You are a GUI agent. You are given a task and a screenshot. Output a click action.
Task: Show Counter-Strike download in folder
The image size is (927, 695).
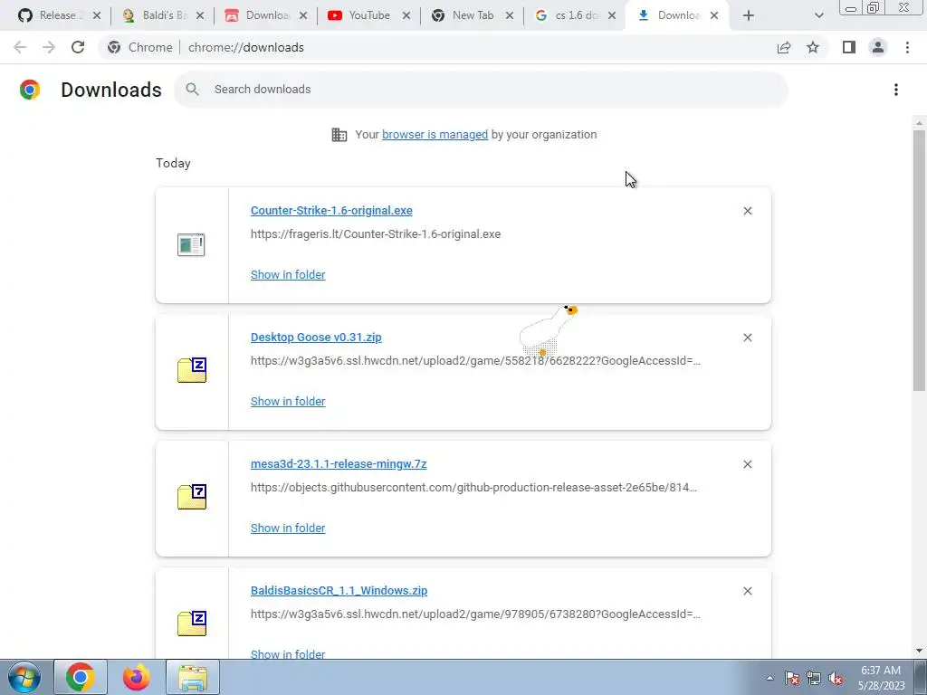coord(288,275)
